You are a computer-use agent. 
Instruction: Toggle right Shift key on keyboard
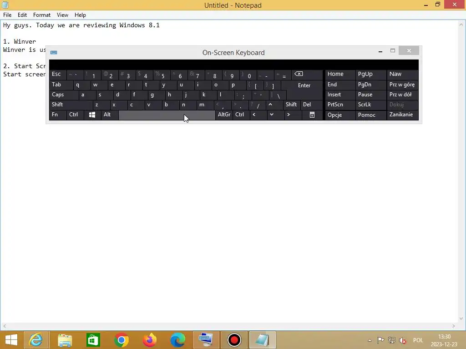click(291, 105)
